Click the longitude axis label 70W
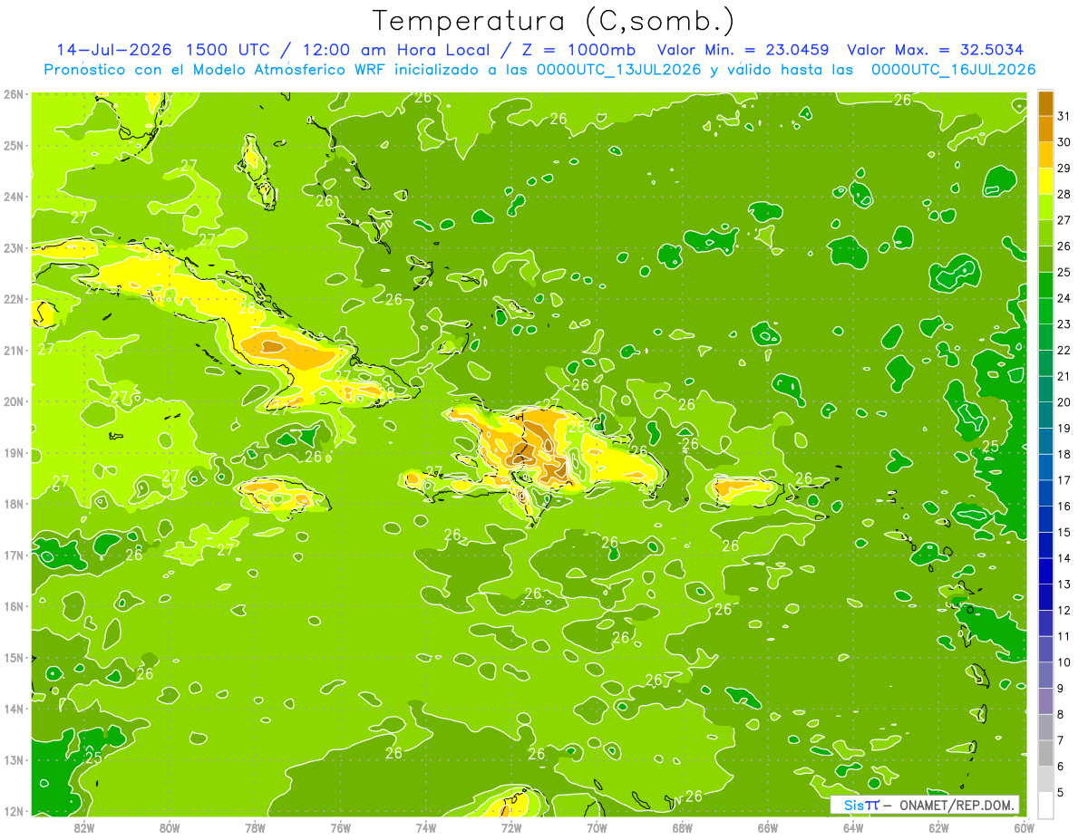This screenshot has width=1088, height=840. (597, 827)
